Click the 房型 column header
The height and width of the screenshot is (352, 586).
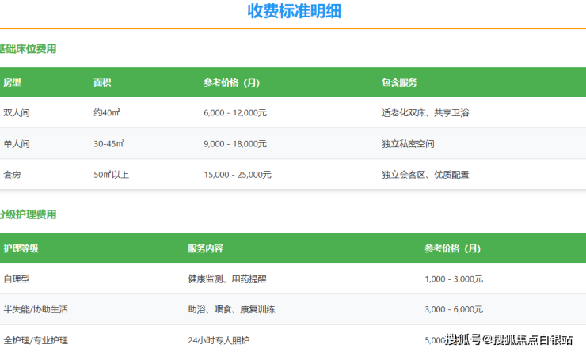click(12, 82)
